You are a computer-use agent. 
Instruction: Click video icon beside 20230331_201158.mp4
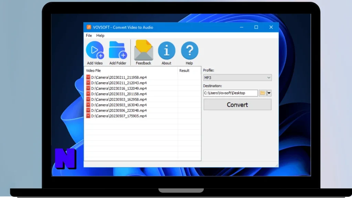click(88, 94)
